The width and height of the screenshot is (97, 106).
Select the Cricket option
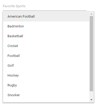[x=46, y=46]
